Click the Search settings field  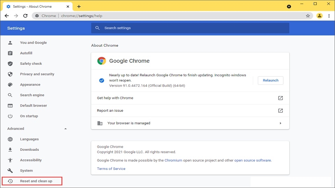click(x=190, y=28)
